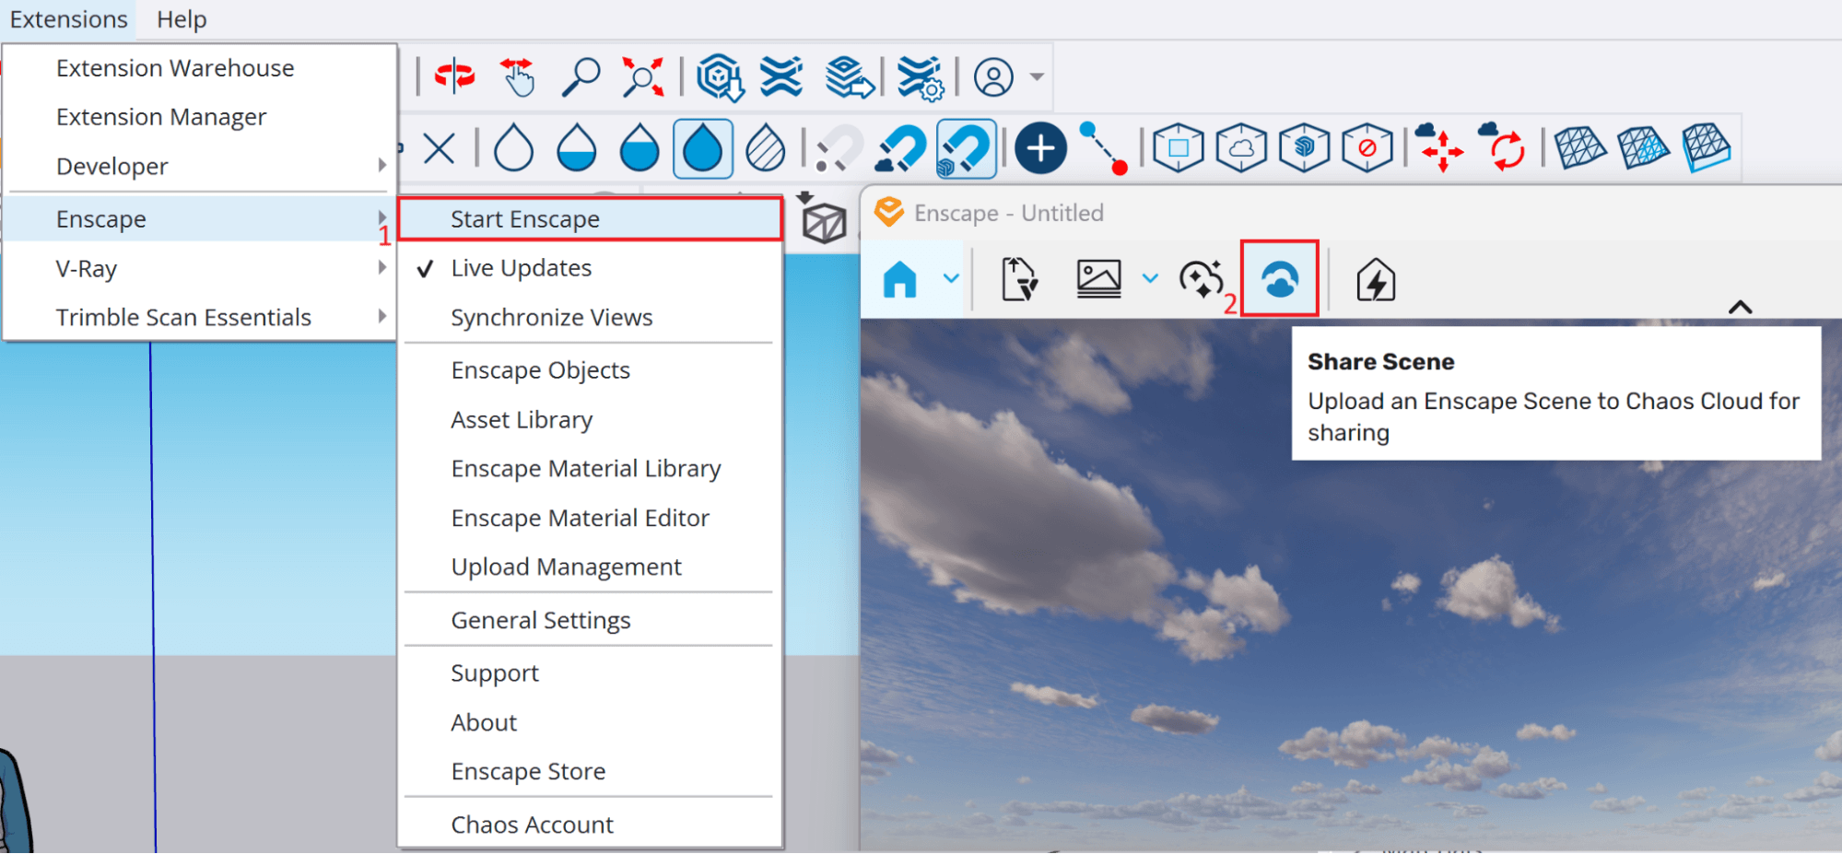Image resolution: width=1842 pixels, height=854 pixels.
Task: Expand the image export dropdown chevron
Action: (1149, 278)
